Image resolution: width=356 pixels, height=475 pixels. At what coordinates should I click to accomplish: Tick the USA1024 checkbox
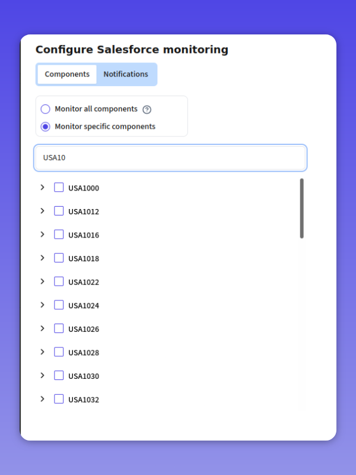[x=59, y=305]
